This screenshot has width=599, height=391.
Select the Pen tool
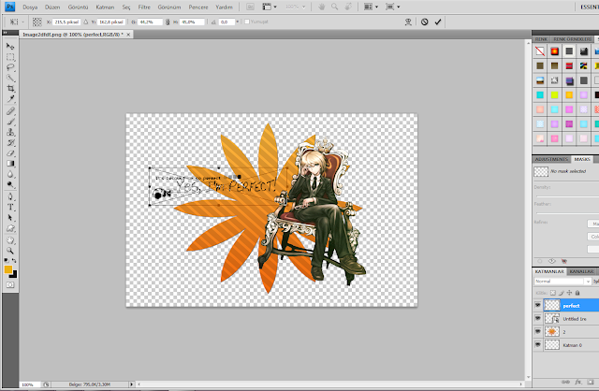[x=10, y=197]
